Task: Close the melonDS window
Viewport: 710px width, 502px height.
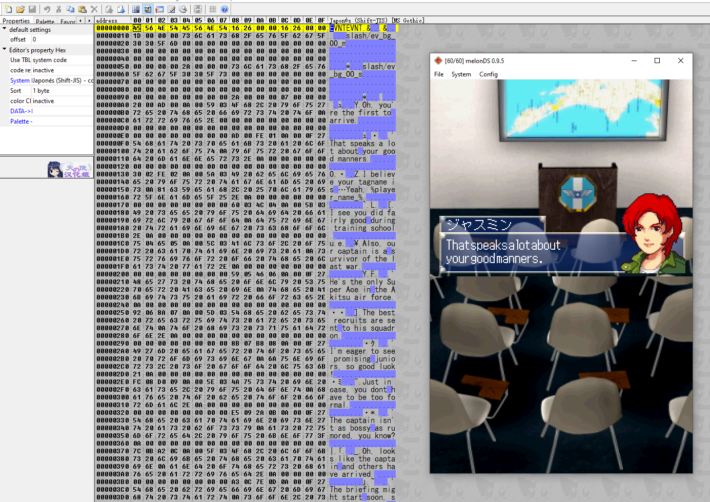Action: click(x=681, y=61)
